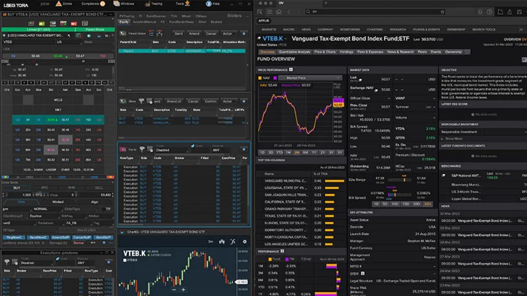Select the 30D range in market data
Image resolution: width=527 pixels, height=296 pixels.
427,204
